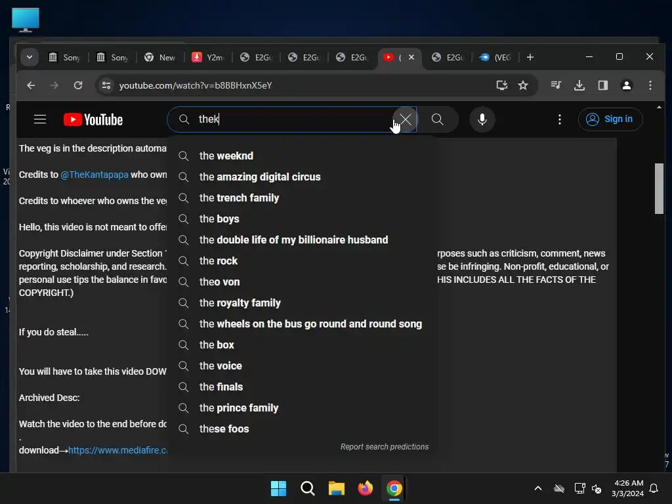Open the clock showing 4:26 AM
Screen dimensions: 672x504
click(628, 488)
